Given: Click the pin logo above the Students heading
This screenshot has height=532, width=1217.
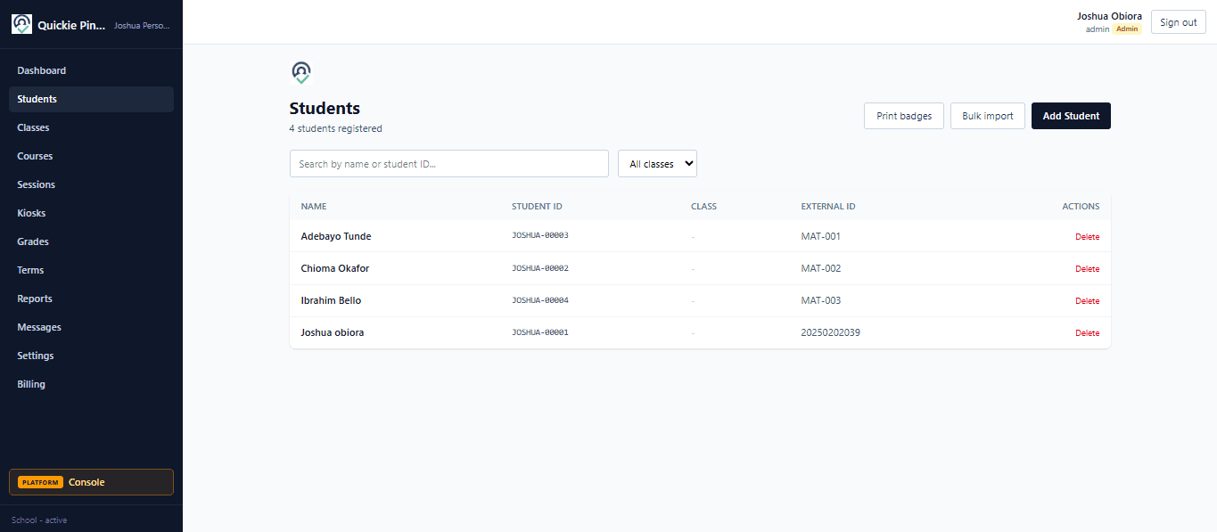Looking at the screenshot, I should [301, 72].
